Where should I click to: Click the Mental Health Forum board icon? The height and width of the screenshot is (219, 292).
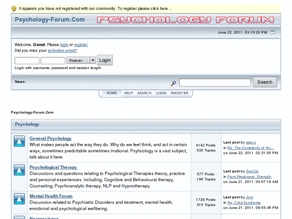click(19, 199)
